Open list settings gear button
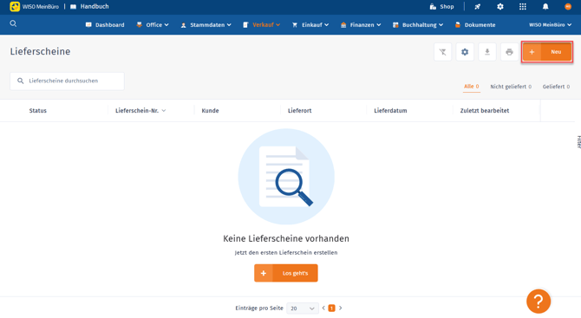 coord(465,52)
